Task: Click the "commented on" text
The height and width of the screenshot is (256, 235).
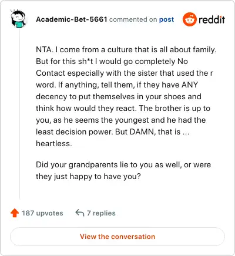Action: point(133,19)
